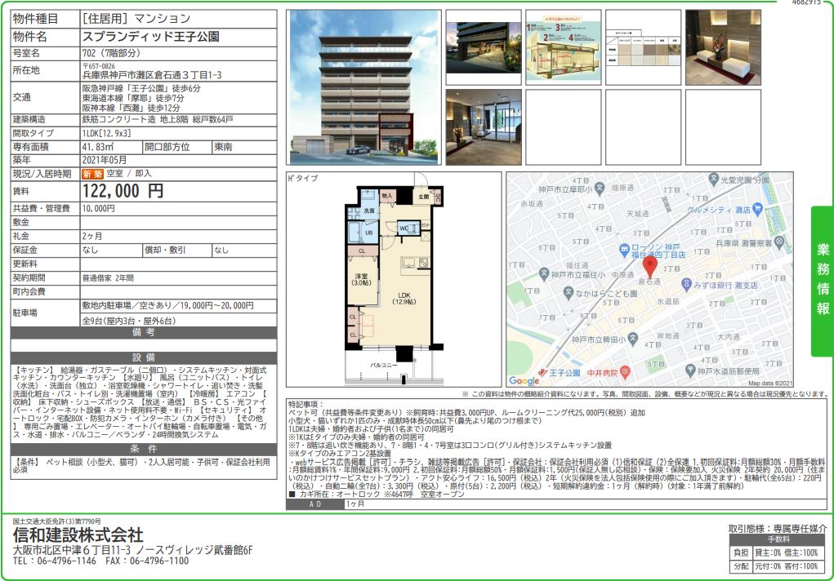Select the グルメシティ 灘店 shopping marker icon
This screenshot has width=834, height=581.
[758, 210]
